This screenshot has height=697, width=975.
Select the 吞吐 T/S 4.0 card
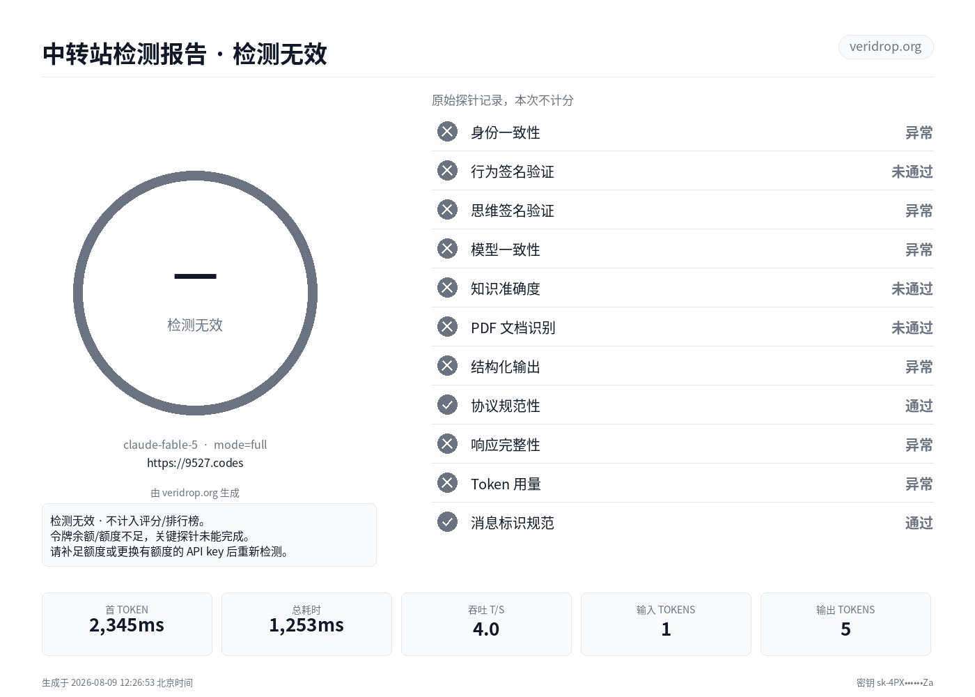486,624
